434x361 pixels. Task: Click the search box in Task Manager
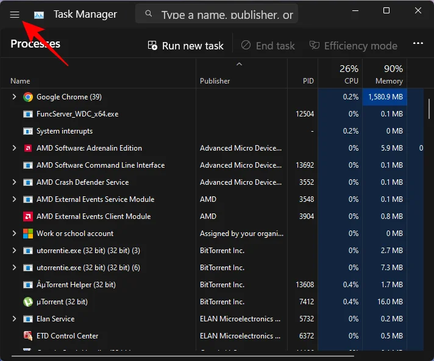tap(217, 14)
